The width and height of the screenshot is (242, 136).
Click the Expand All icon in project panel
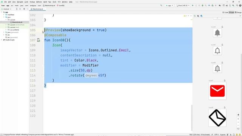click(17, 9)
